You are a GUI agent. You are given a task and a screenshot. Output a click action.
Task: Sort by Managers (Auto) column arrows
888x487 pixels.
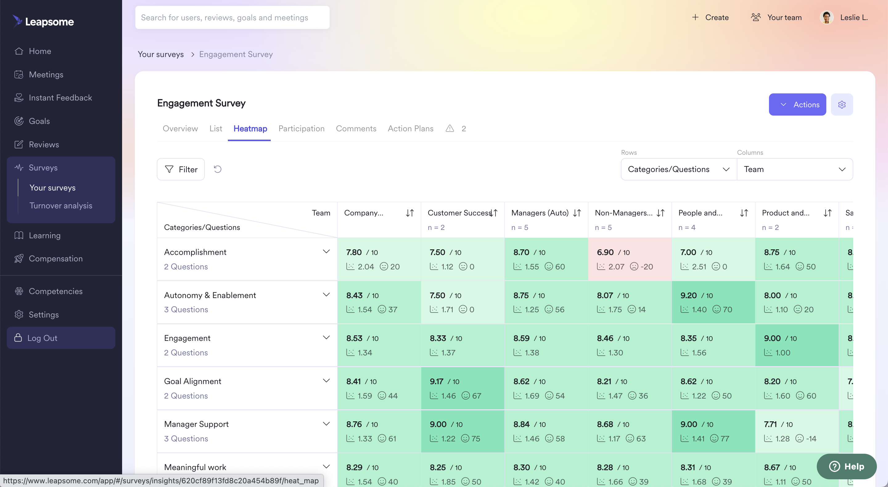pyautogui.click(x=577, y=213)
